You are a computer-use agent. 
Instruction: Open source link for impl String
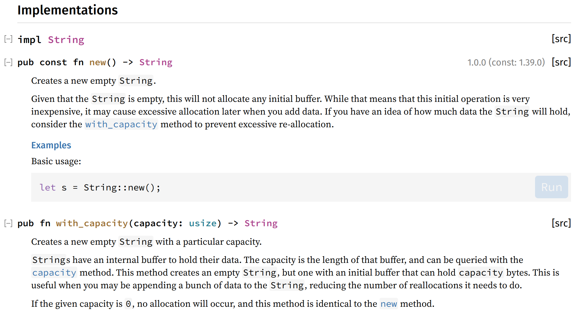pos(561,39)
